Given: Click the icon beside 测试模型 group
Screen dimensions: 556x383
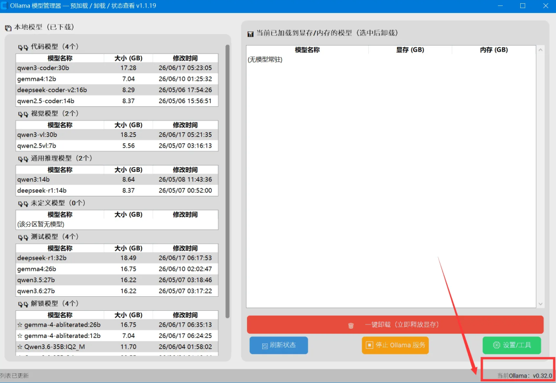Looking at the screenshot, I should tap(23, 237).
